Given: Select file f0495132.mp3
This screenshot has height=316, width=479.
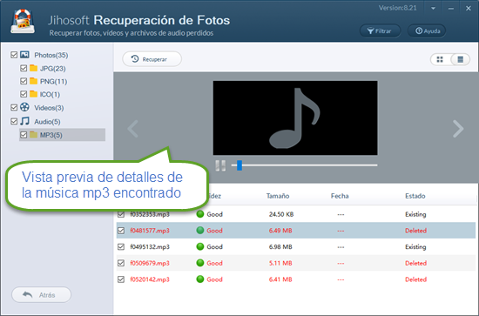Looking at the screenshot, I should (150, 246).
